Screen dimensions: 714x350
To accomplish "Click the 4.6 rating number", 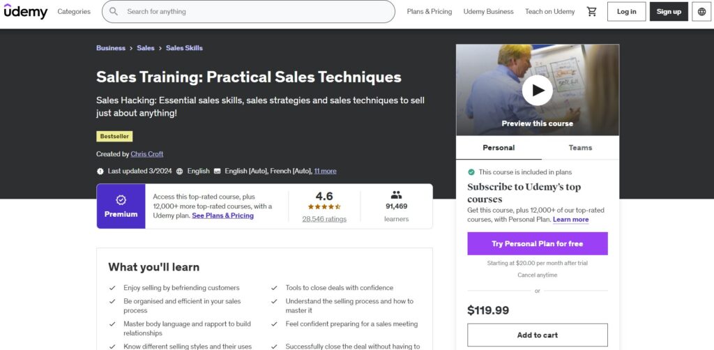I will (324, 196).
